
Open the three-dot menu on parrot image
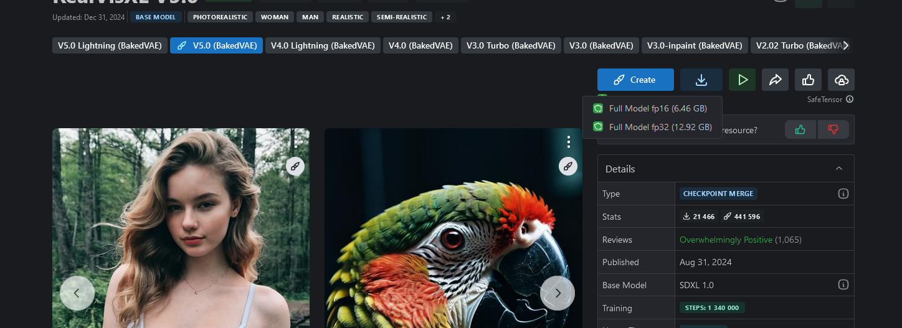568,142
